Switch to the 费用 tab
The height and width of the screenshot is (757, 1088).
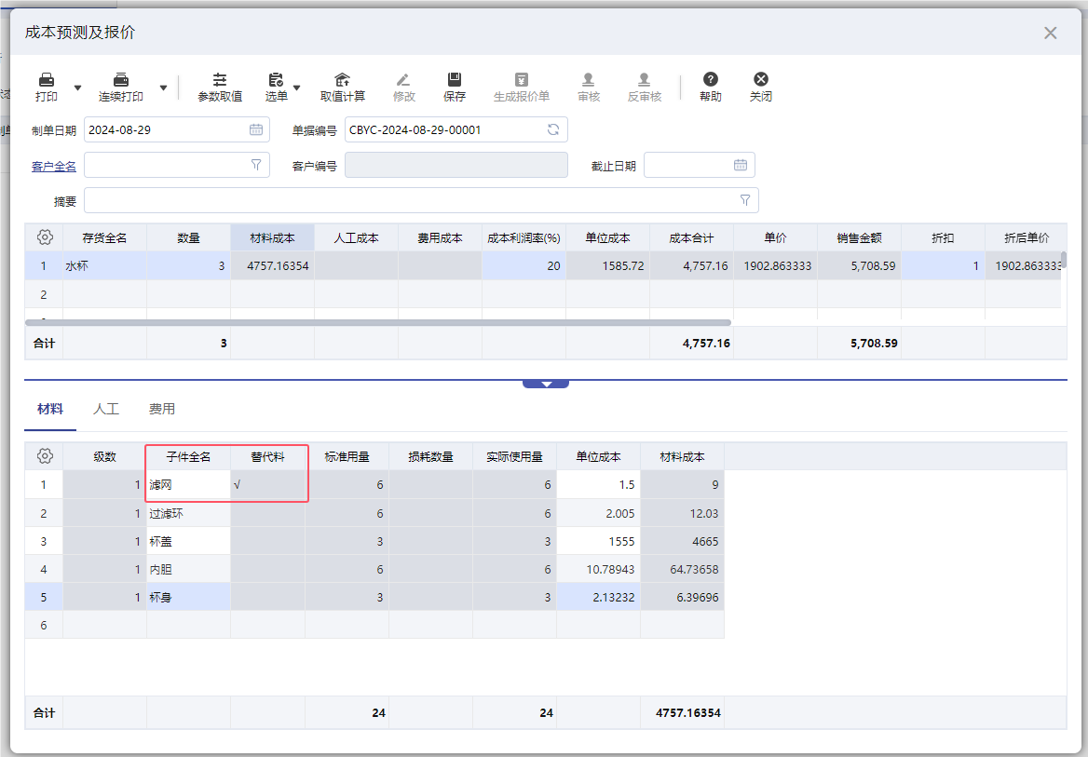pos(162,409)
